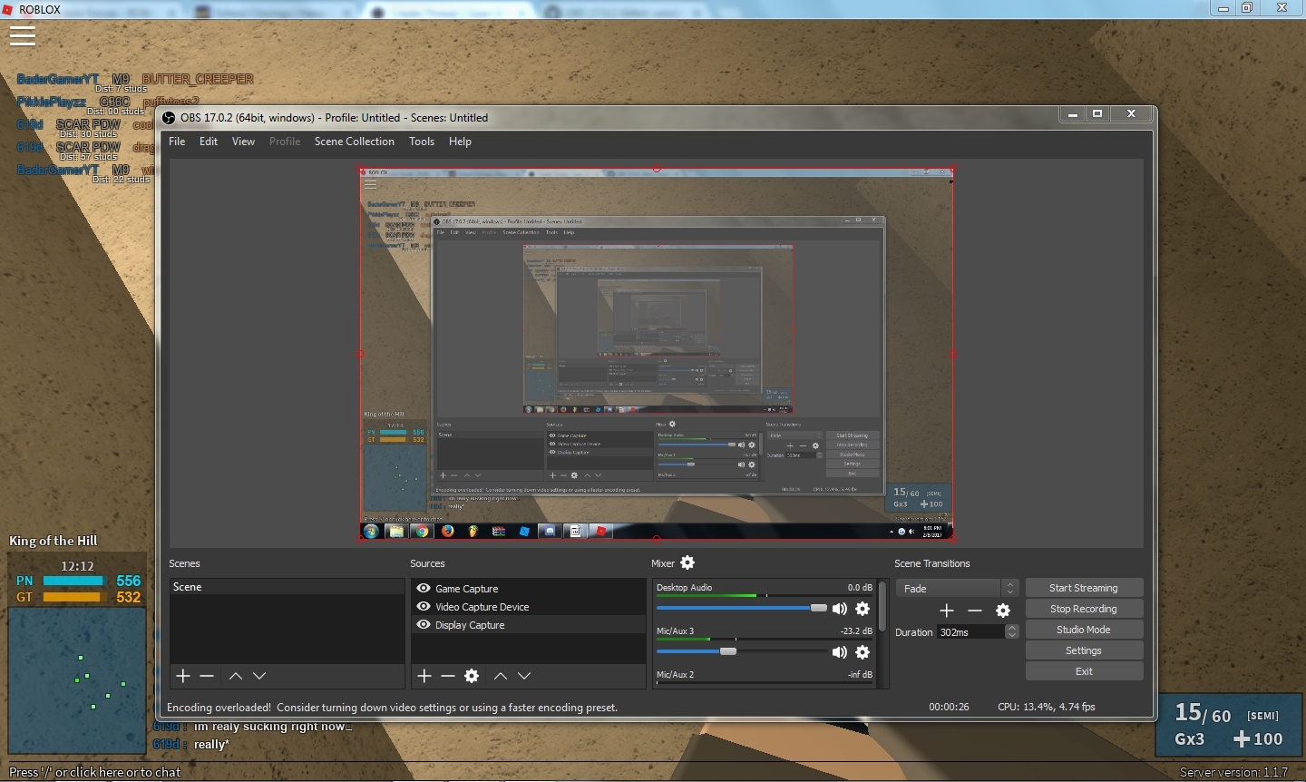Open the Fade transition dropdown
Screen dimensions: 1306x782
(x=957, y=589)
